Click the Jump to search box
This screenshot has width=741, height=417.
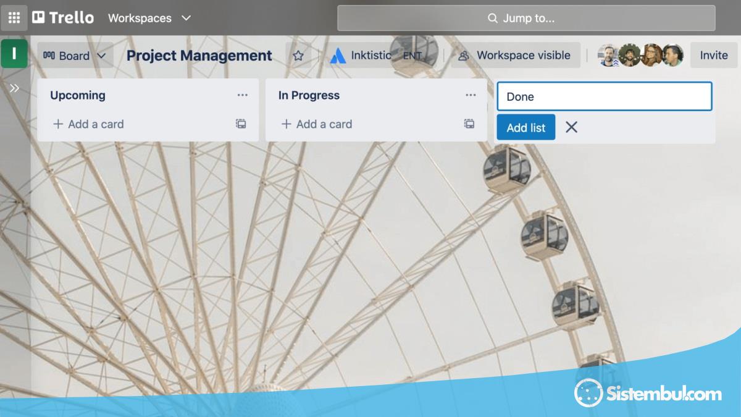pyautogui.click(x=526, y=18)
